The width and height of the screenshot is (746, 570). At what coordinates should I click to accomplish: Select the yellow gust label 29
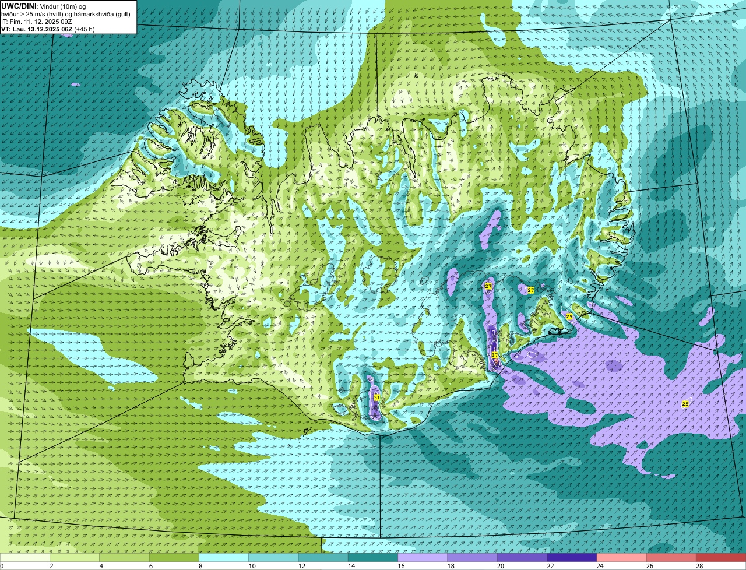569,316
